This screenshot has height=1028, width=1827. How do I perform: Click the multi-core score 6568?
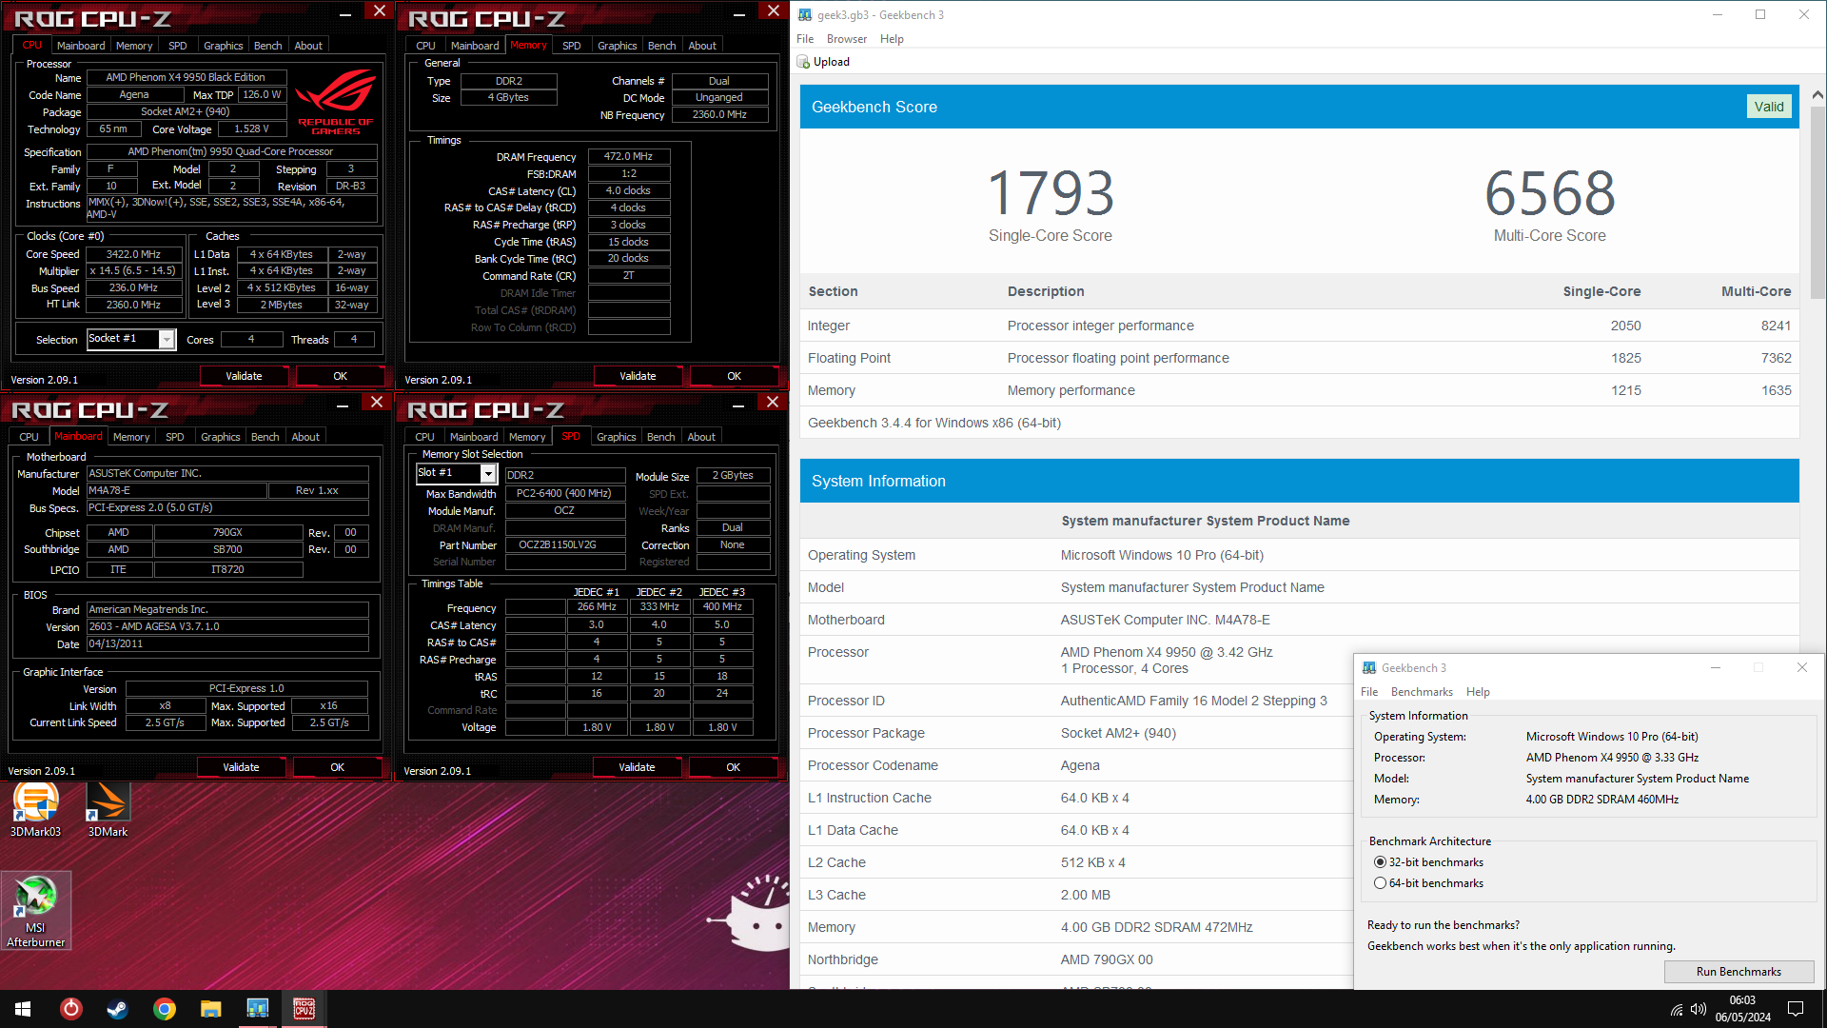coord(1550,193)
